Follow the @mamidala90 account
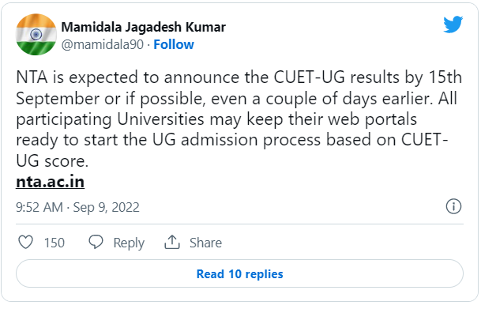 tap(174, 44)
